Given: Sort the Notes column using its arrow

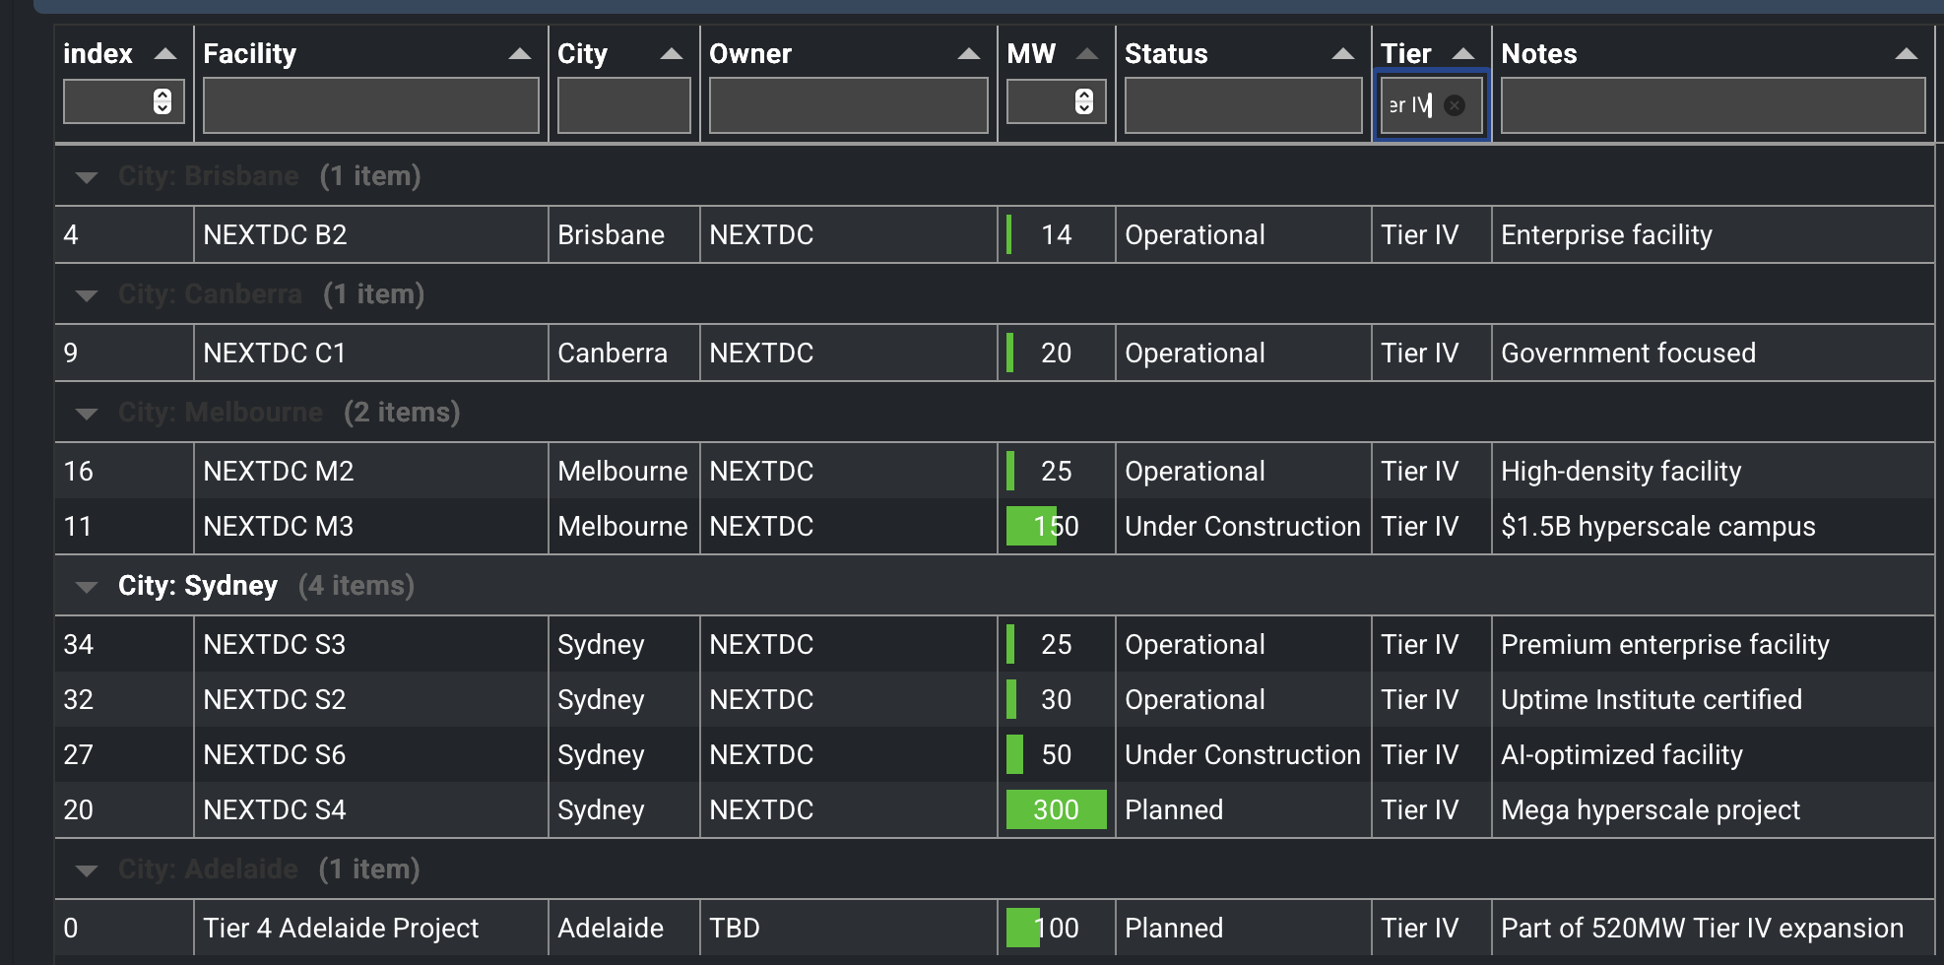Looking at the screenshot, I should click(1906, 54).
